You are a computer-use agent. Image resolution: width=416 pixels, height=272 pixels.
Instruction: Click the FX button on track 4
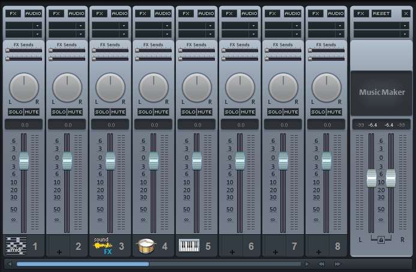tap(143, 14)
